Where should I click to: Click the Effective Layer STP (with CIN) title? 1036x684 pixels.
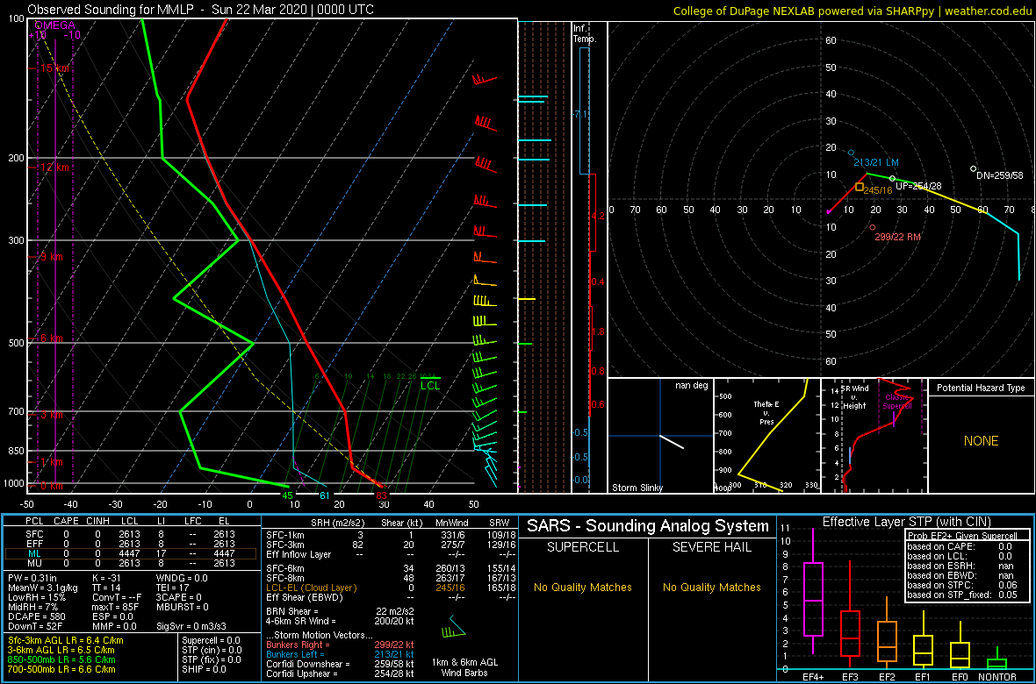tap(904, 522)
